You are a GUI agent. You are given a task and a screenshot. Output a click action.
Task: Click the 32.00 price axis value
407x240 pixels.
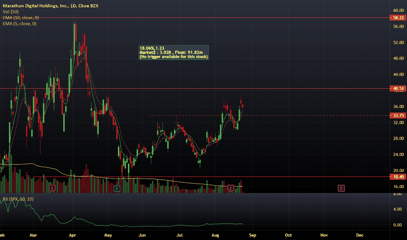398,123
